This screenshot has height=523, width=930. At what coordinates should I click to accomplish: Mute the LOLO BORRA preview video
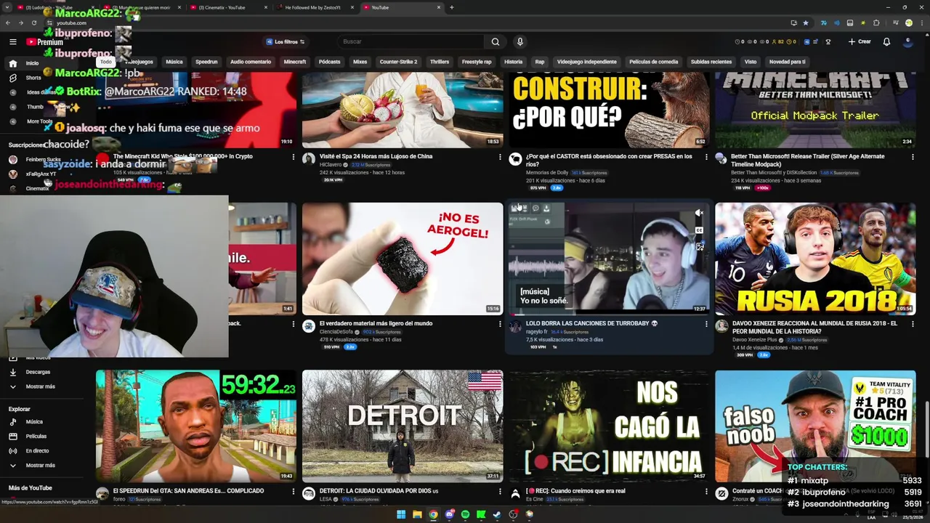coord(699,213)
